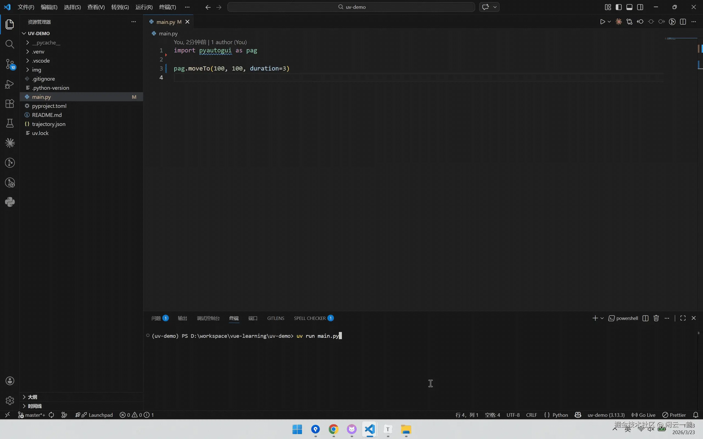The width and height of the screenshot is (703, 439).
Task: Kill the terminal with trash icon
Action: coord(656,318)
